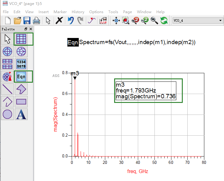Click the green Refresh icon
Image resolution: width=224 pixels, height=181 pixels.
164,21
